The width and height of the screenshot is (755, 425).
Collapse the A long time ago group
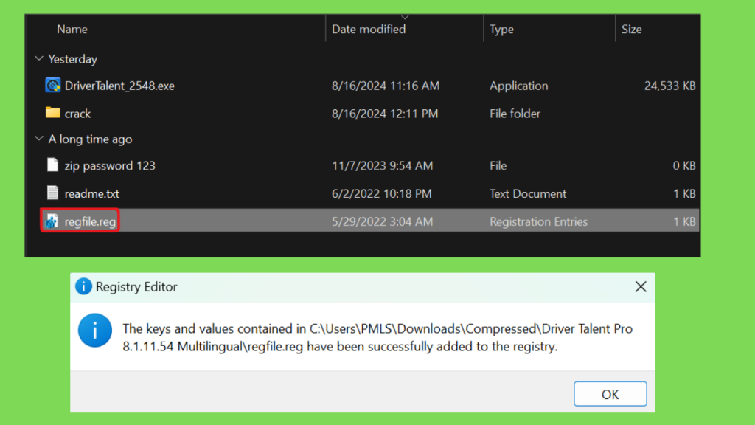(x=39, y=139)
